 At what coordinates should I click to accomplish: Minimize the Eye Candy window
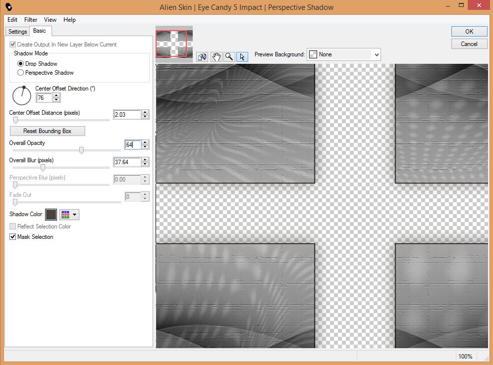(448, 5)
